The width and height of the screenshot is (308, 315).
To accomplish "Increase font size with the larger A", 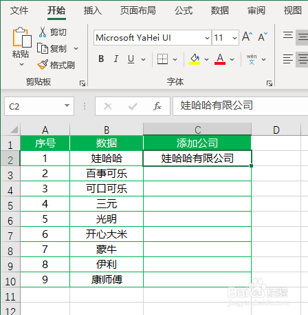I will 247,37.
